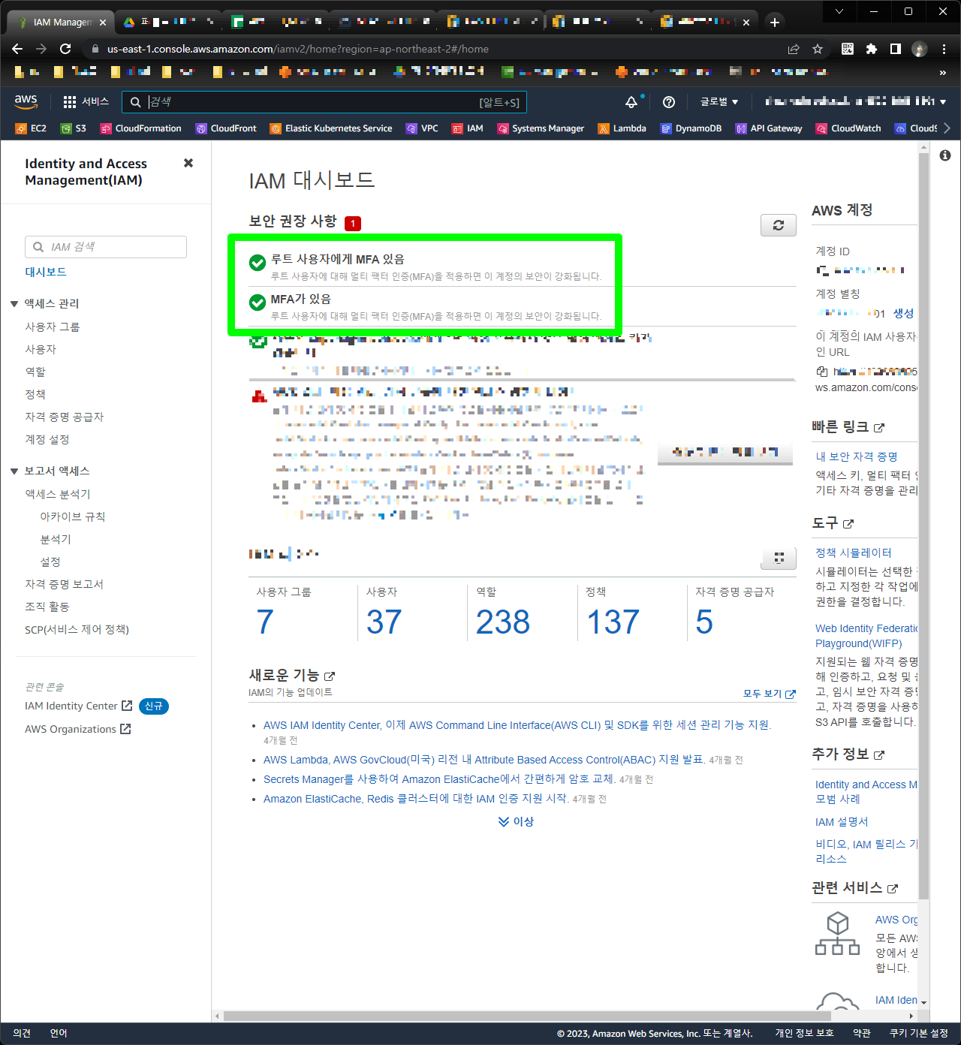This screenshot has width=961, height=1045.
Task: Open DynamoDB from favorites bar
Action: click(691, 128)
